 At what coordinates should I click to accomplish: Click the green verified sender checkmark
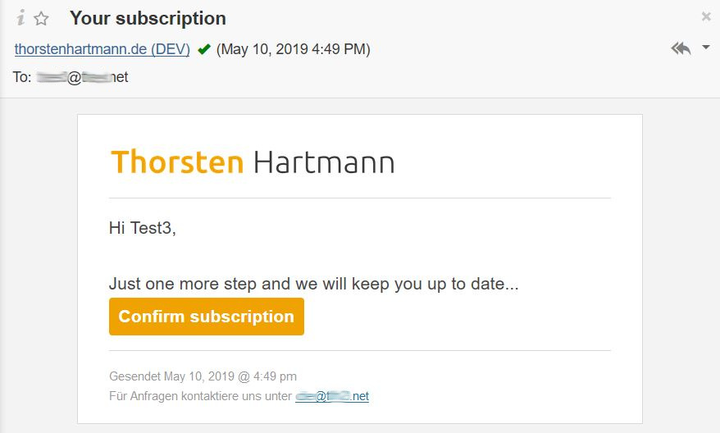pos(204,49)
